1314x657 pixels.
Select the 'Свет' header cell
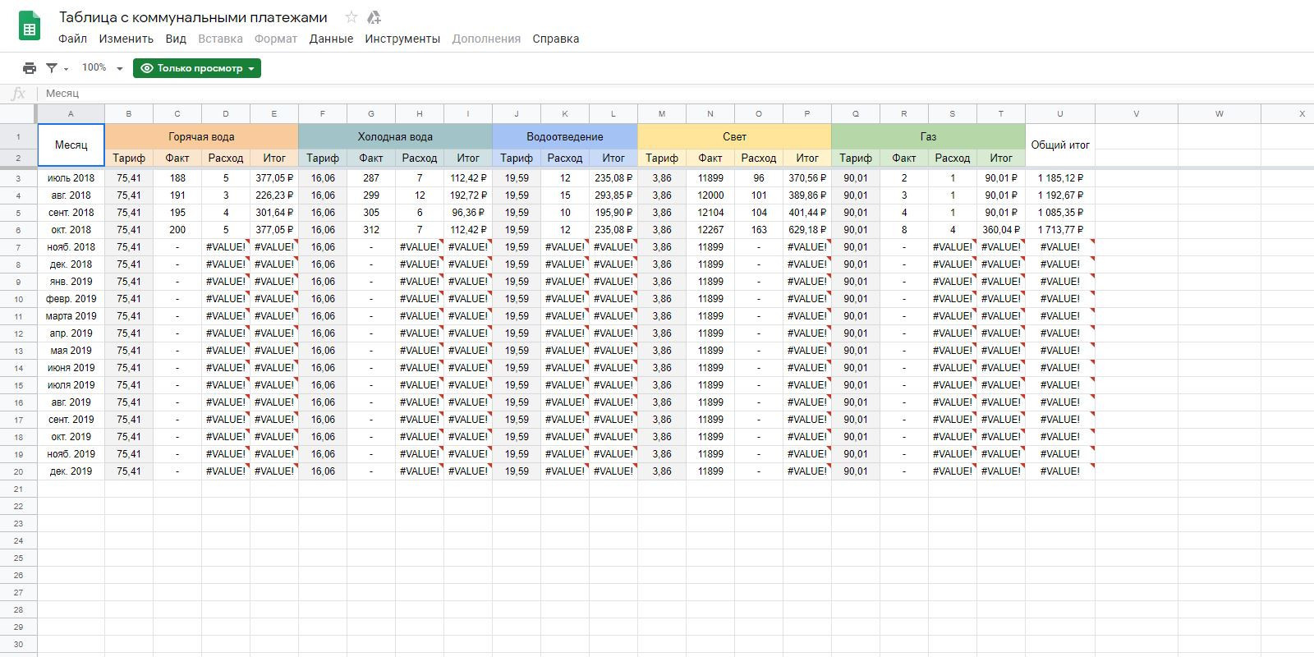tap(734, 136)
